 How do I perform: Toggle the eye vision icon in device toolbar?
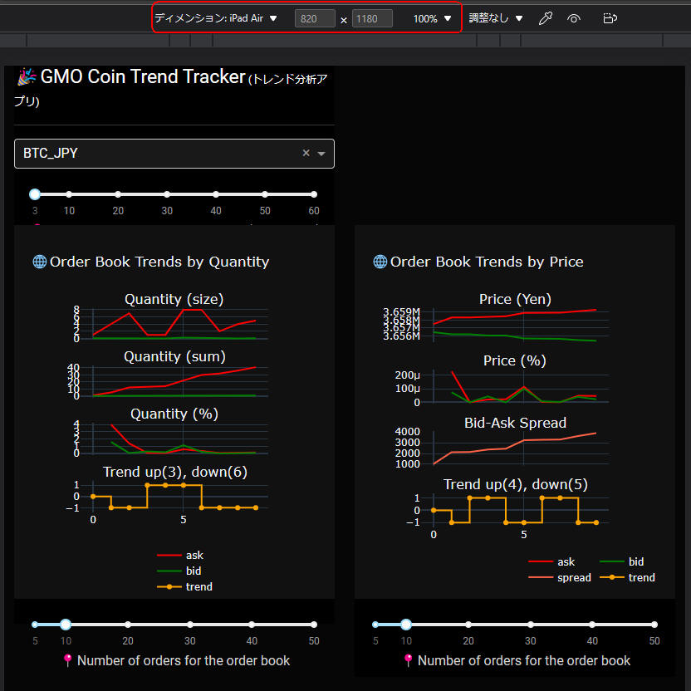574,18
